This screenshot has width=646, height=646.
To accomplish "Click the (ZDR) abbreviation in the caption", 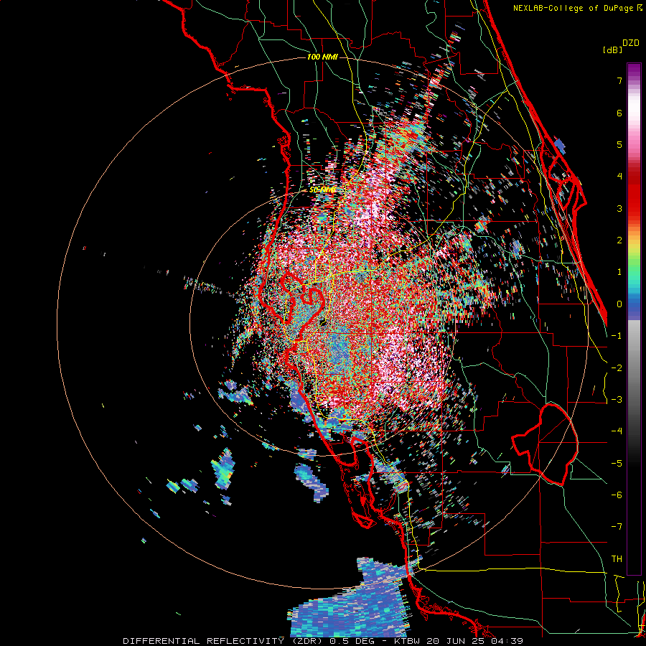I will pyautogui.click(x=307, y=641).
